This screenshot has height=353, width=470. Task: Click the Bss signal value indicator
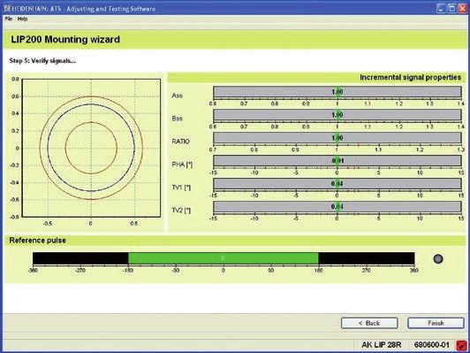click(x=337, y=115)
